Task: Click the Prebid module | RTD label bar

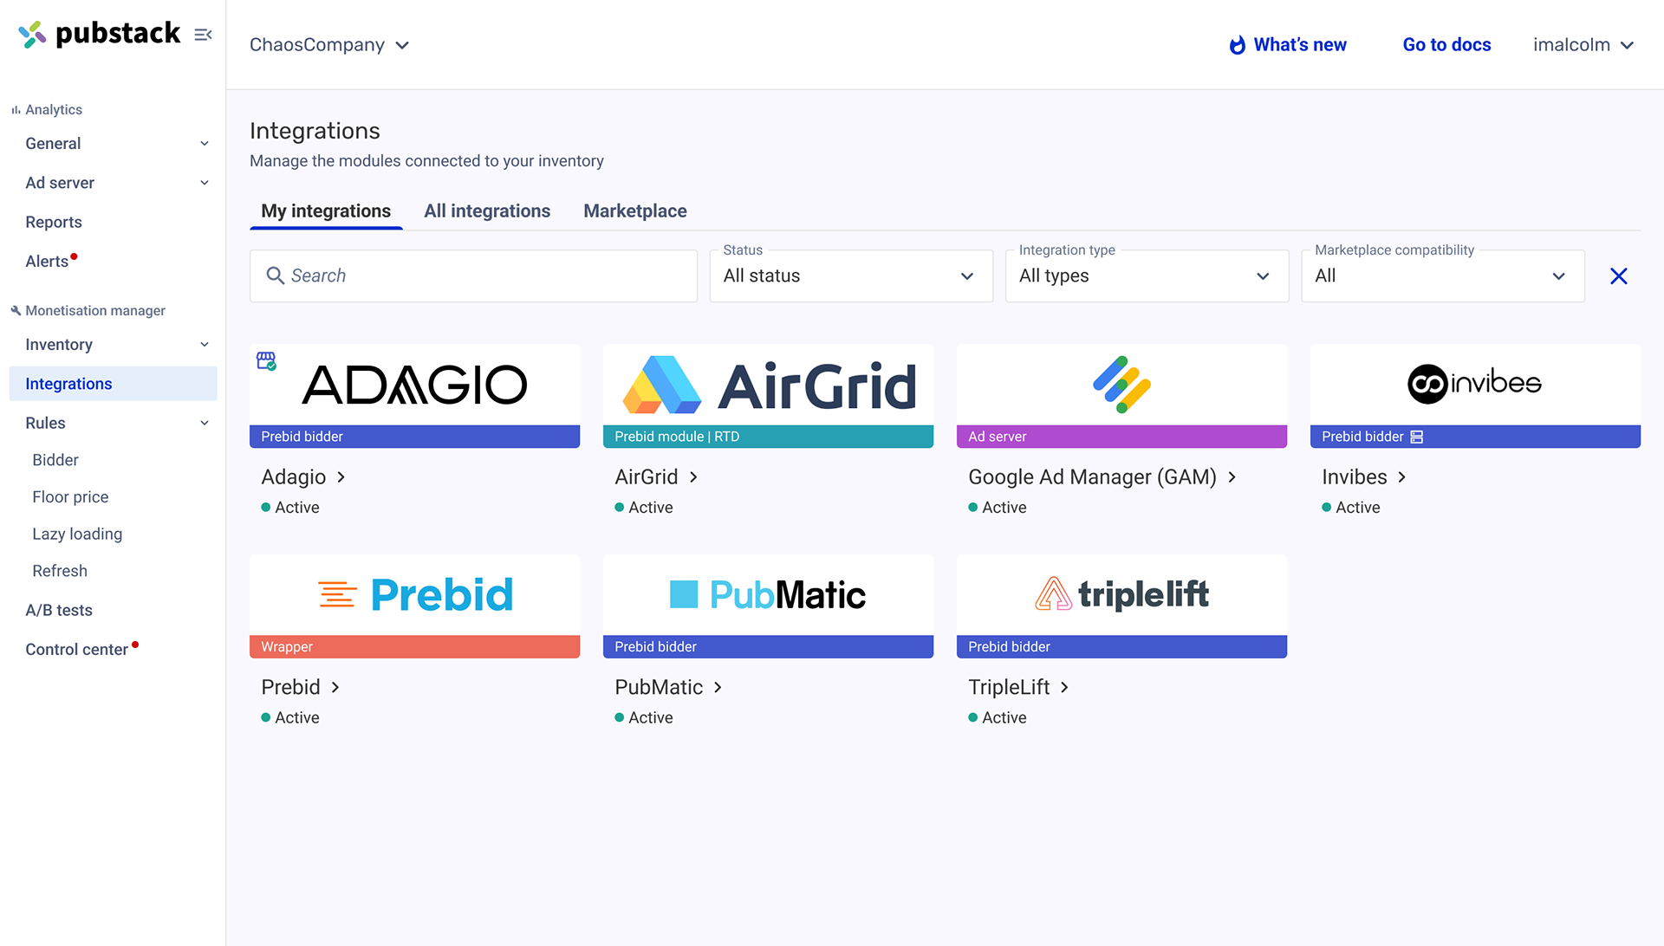Action: point(768,437)
